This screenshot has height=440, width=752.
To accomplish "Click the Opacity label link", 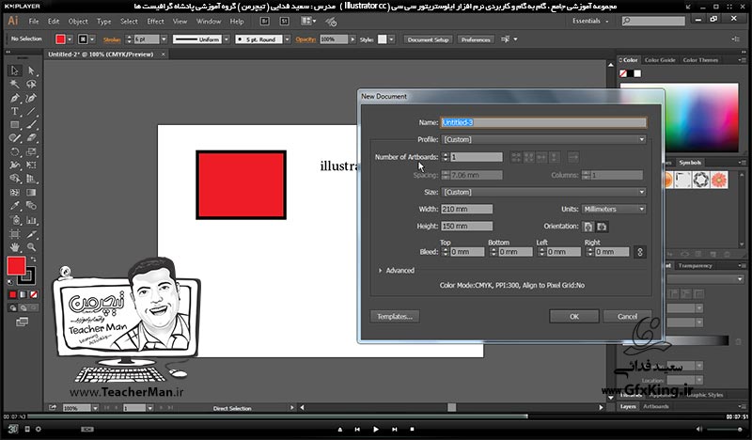I will [x=305, y=39].
